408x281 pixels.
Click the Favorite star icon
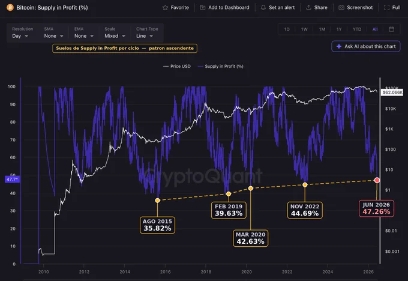coord(165,8)
